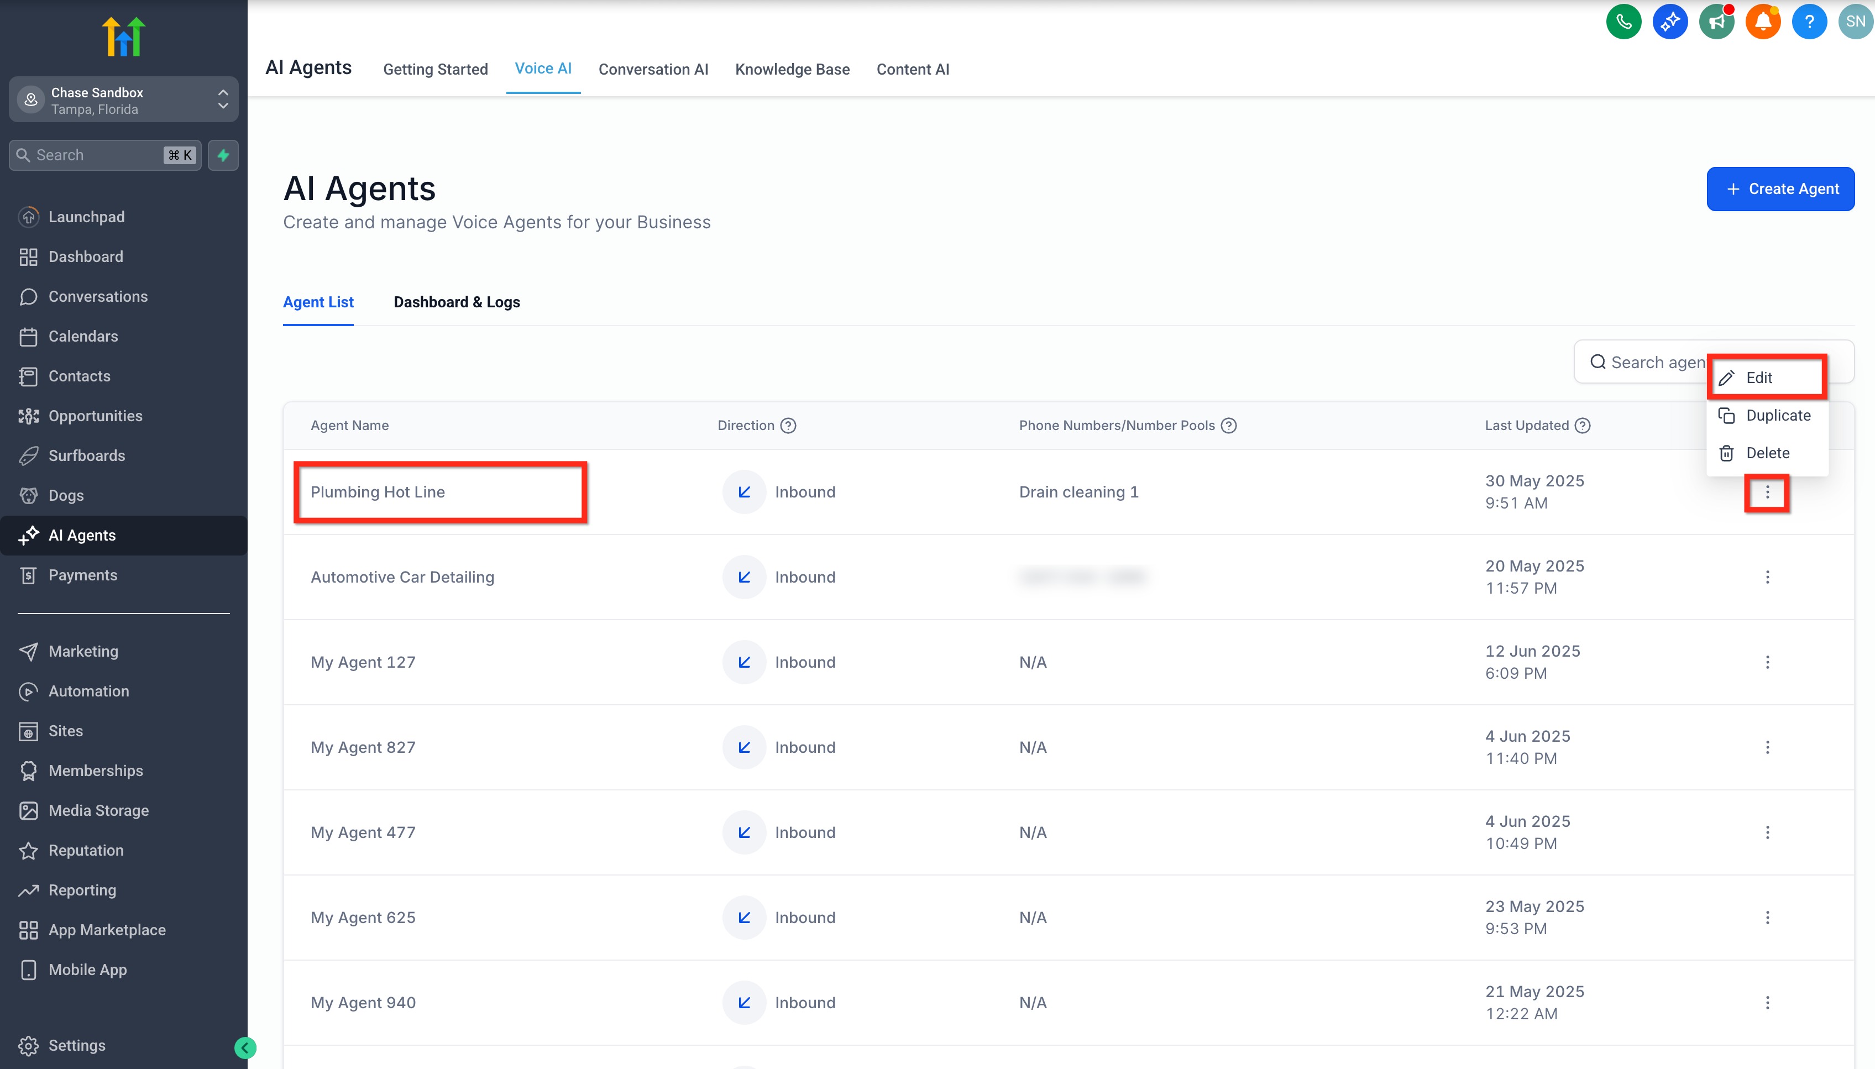Click the green lightning quick actions icon
1875x1069 pixels.
point(223,155)
